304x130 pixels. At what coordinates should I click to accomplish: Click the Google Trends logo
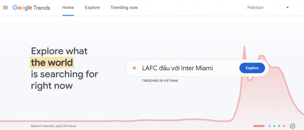[x=31, y=8]
